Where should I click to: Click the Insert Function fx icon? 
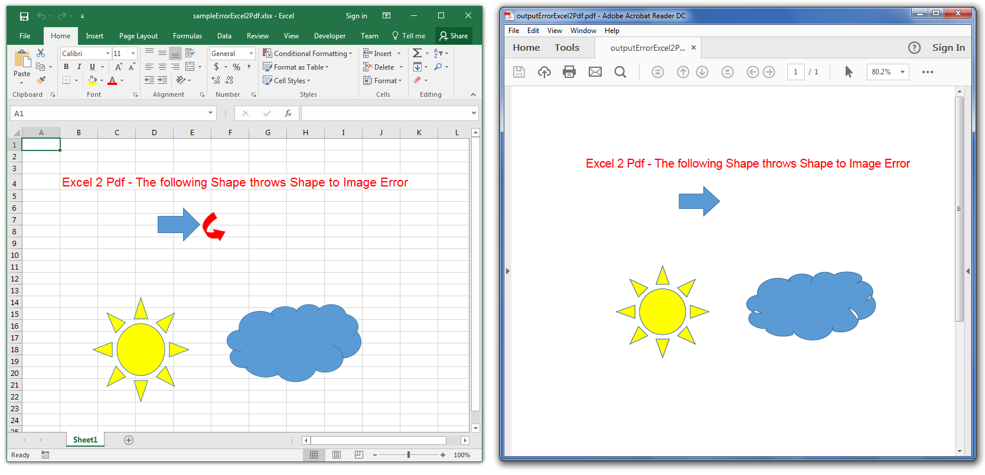pyautogui.click(x=288, y=113)
